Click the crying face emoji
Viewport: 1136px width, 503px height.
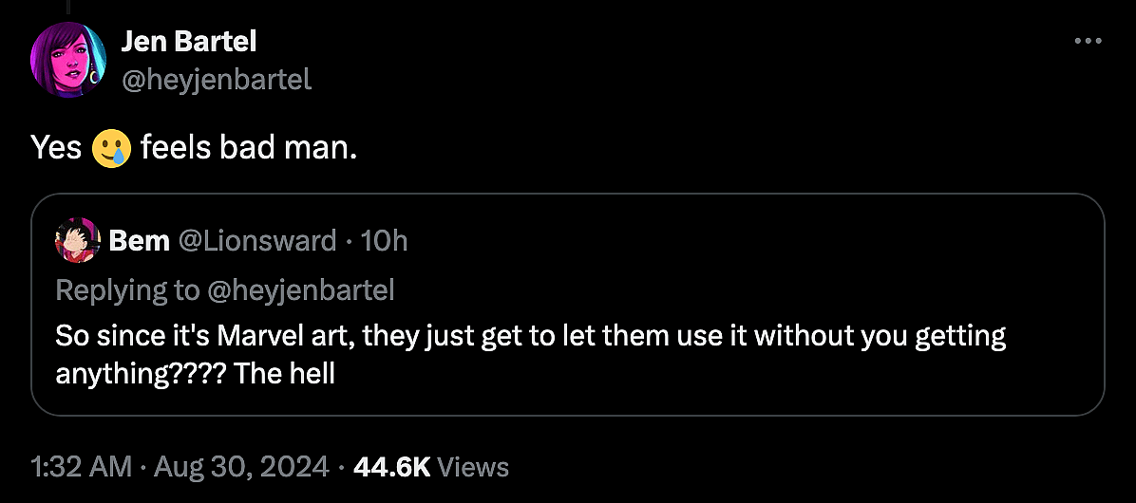pos(111,148)
